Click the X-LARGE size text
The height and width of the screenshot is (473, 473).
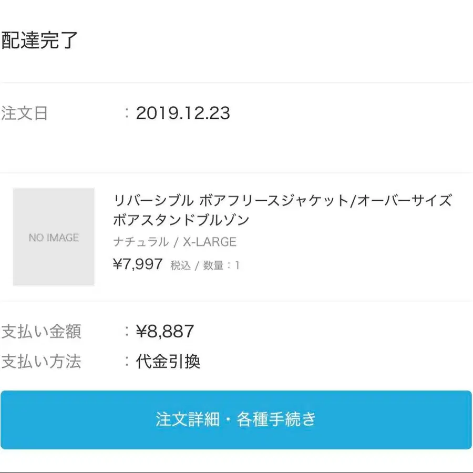pyautogui.click(x=210, y=242)
